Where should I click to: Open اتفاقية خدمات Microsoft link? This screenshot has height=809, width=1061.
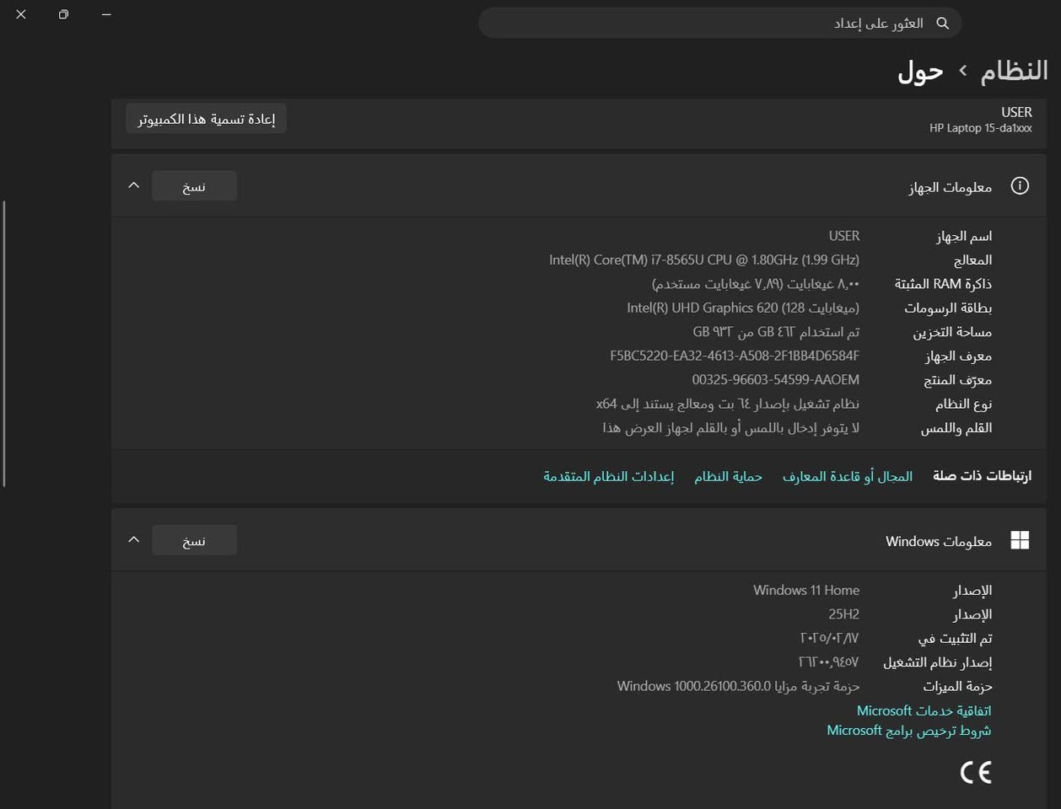924,710
